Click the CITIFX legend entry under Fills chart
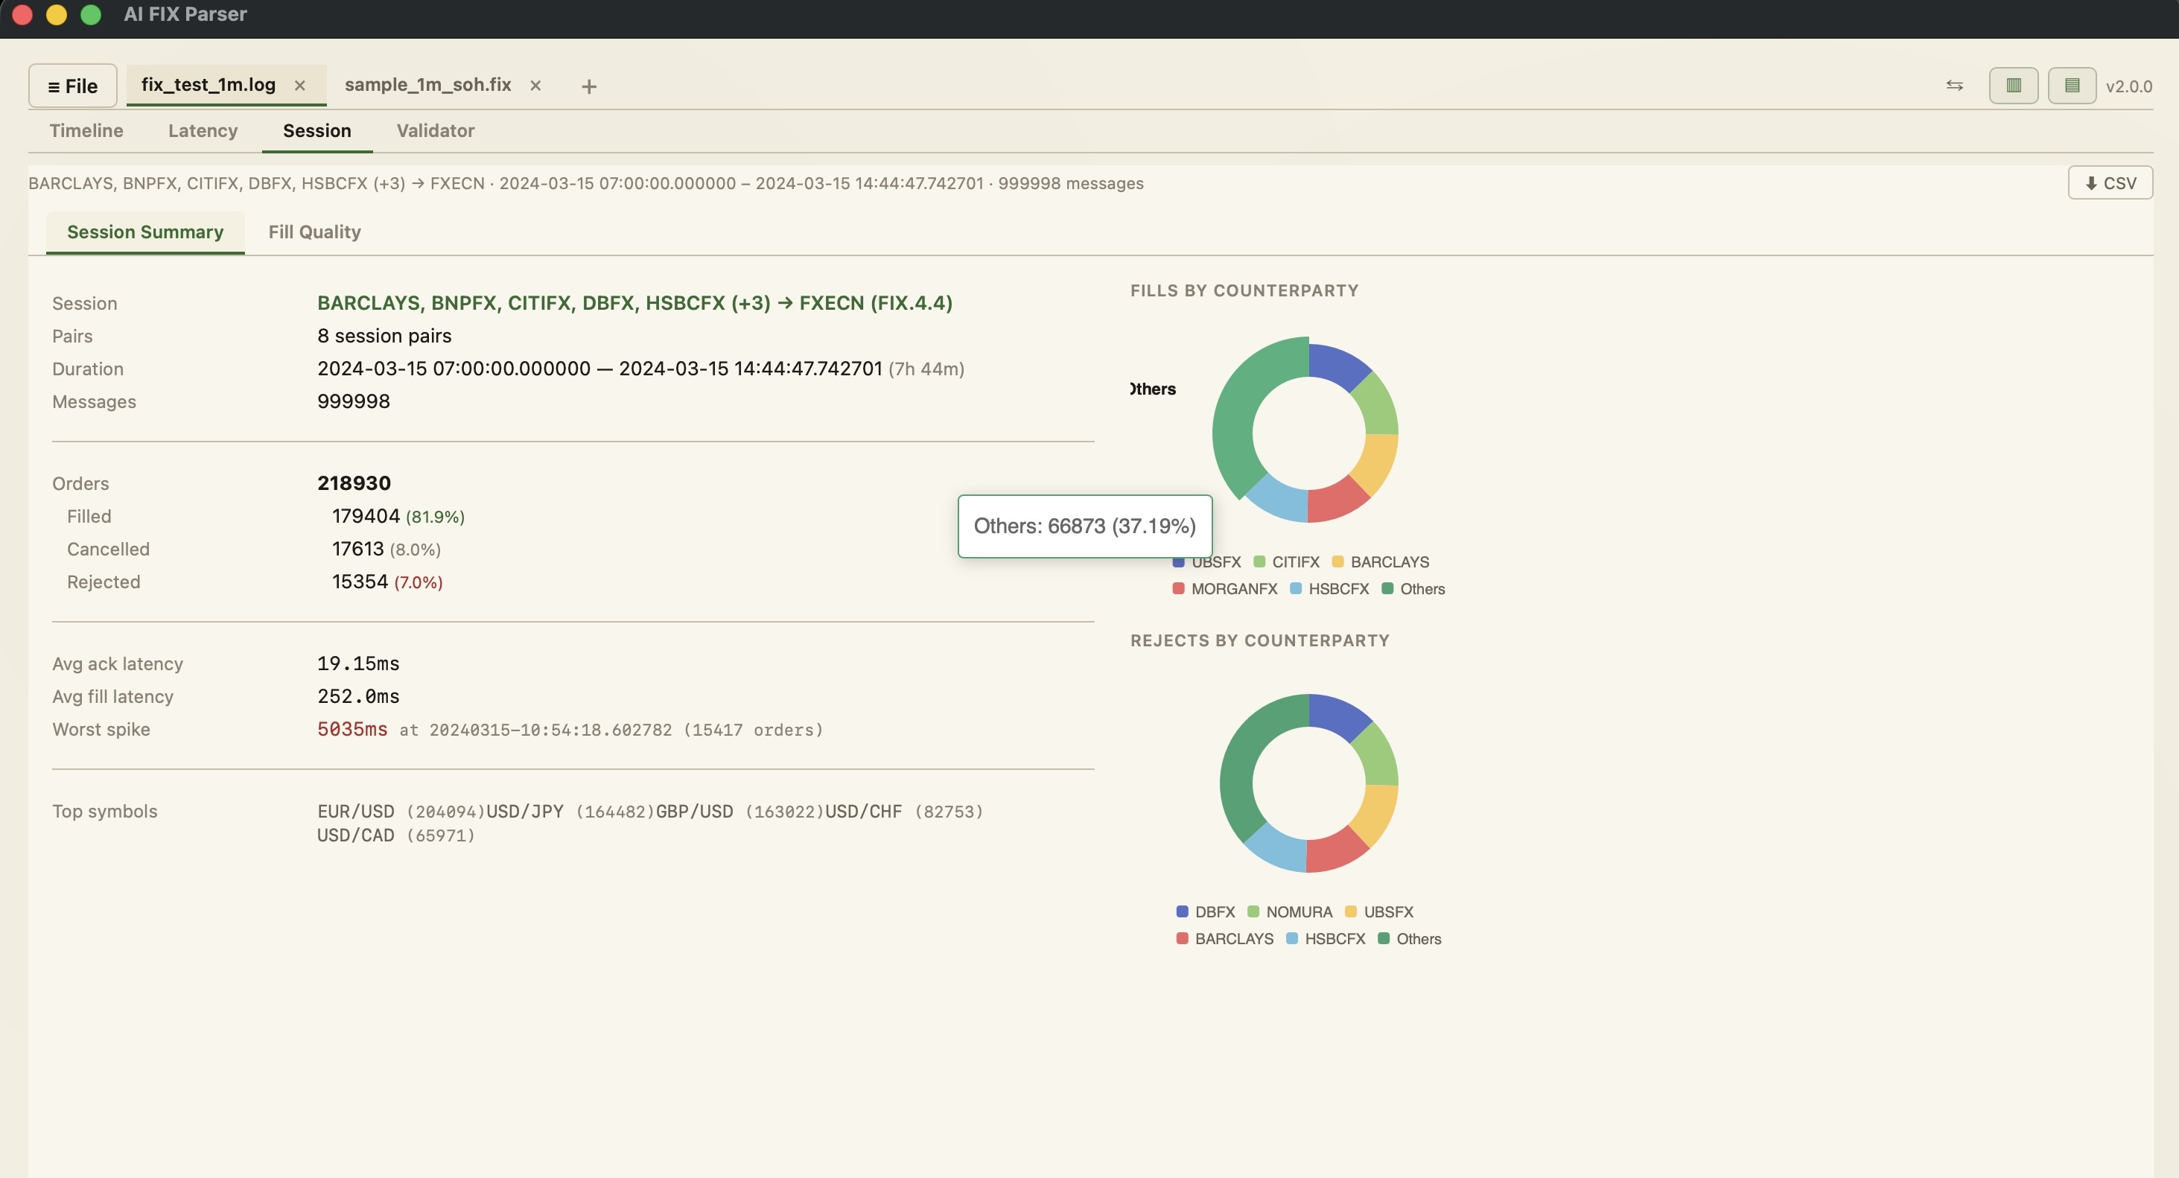This screenshot has width=2179, height=1178. click(x=1287, y=562)
